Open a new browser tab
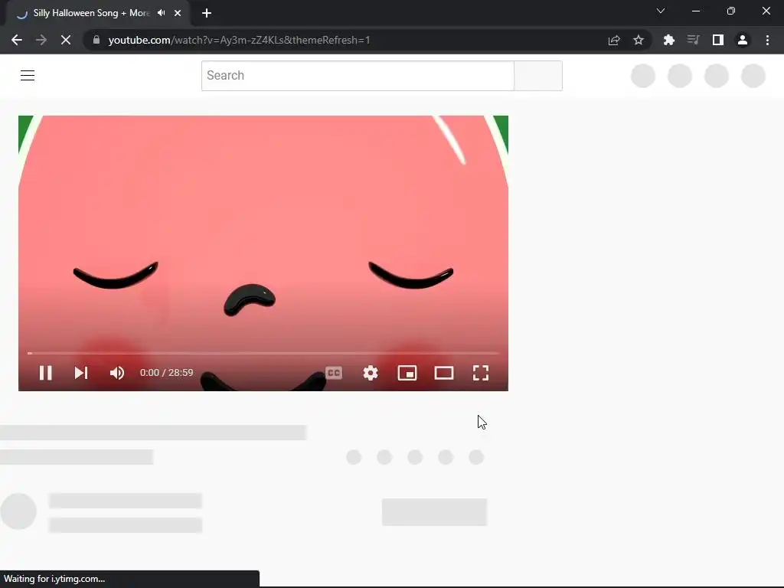Viewport: 784px width, 588px height. click(207, 13)
